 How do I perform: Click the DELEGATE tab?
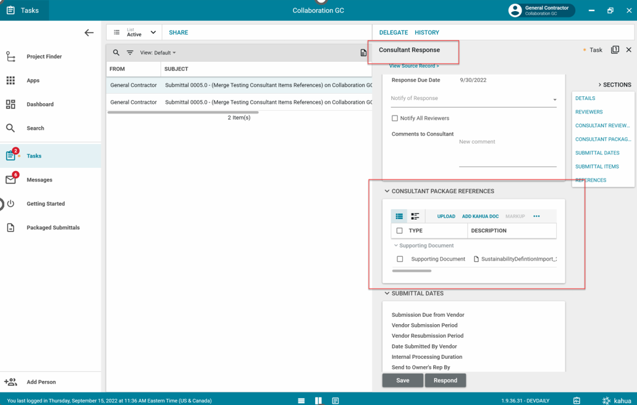pos(393,33)
